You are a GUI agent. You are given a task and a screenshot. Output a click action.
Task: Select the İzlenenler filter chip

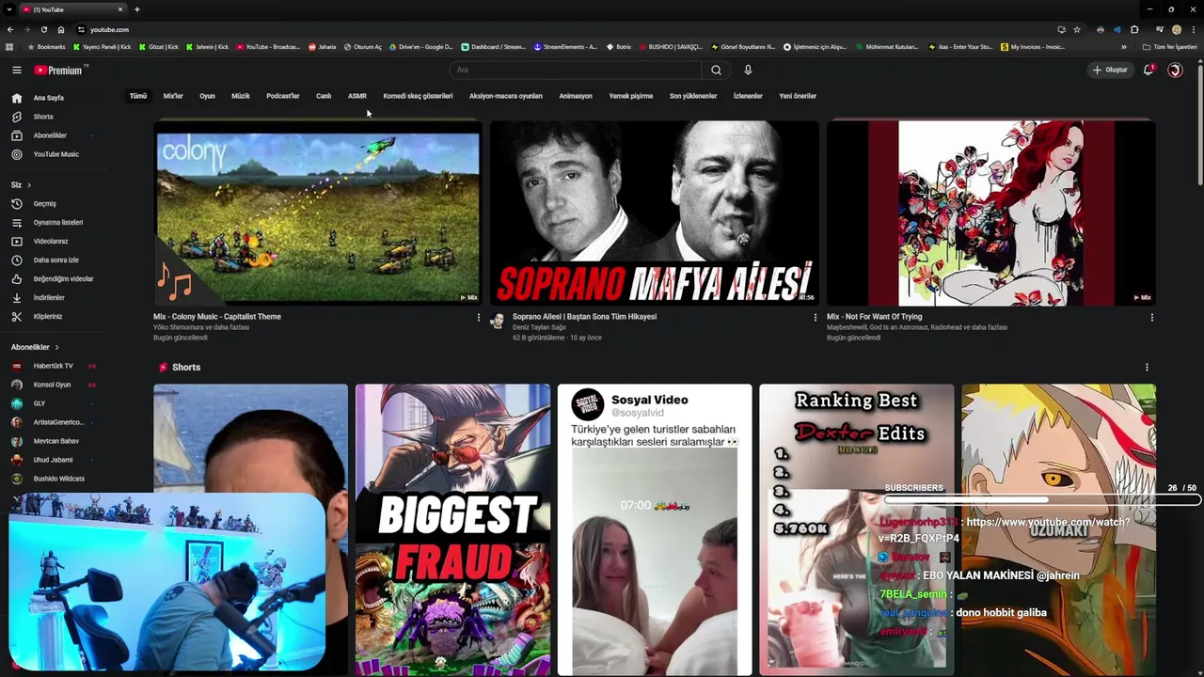pyautogui.click(x=748, y=96)
